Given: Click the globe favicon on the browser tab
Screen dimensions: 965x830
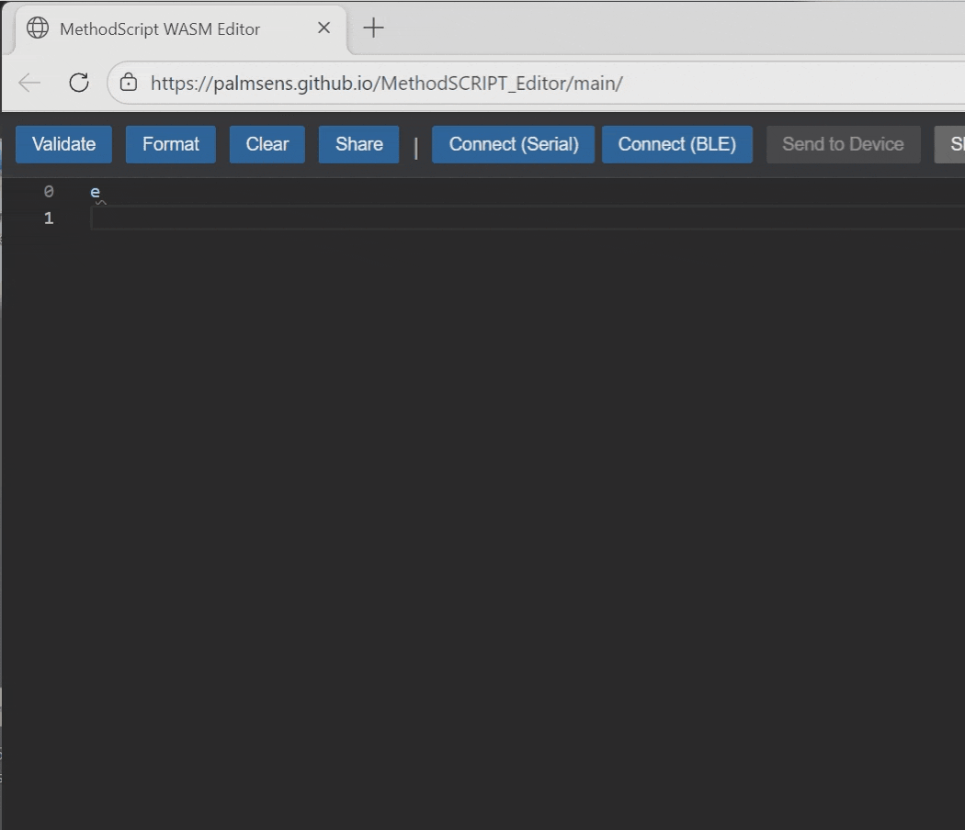Looking at the screenshot, I should point(38,28).
